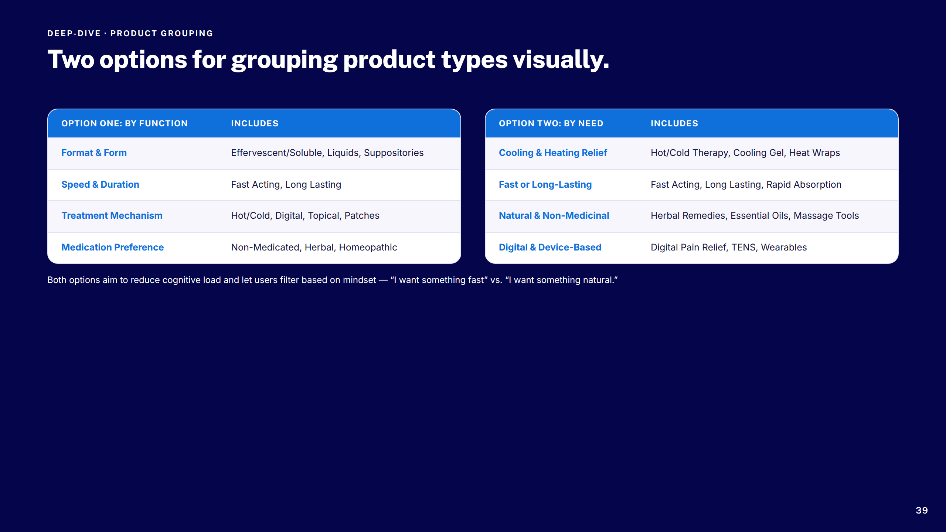Click 'Herbal Remedies, Essential Oils, Massage Tools' cell

[755, 216]
